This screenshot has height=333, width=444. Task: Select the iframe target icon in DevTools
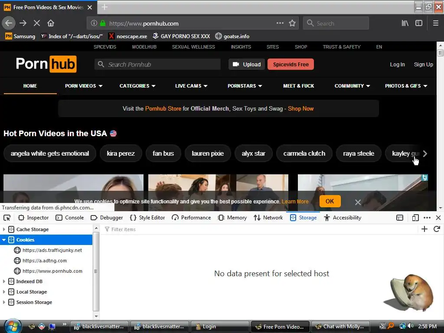[x=399, y=218]
